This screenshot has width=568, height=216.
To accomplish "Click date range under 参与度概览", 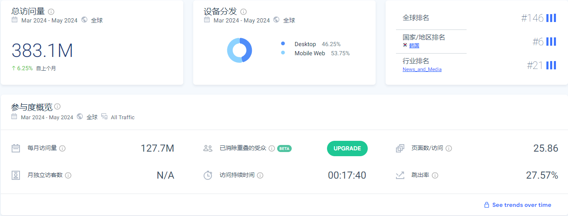I will pos(47,117).
